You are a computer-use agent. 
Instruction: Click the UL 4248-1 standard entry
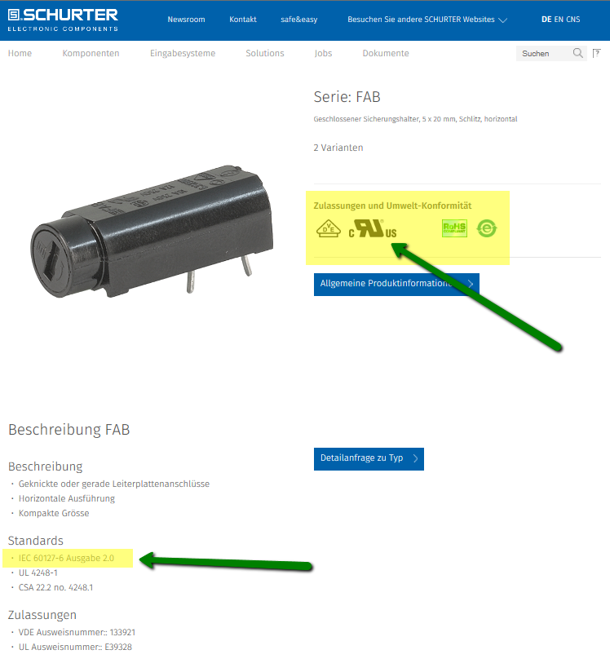(38, 573)
